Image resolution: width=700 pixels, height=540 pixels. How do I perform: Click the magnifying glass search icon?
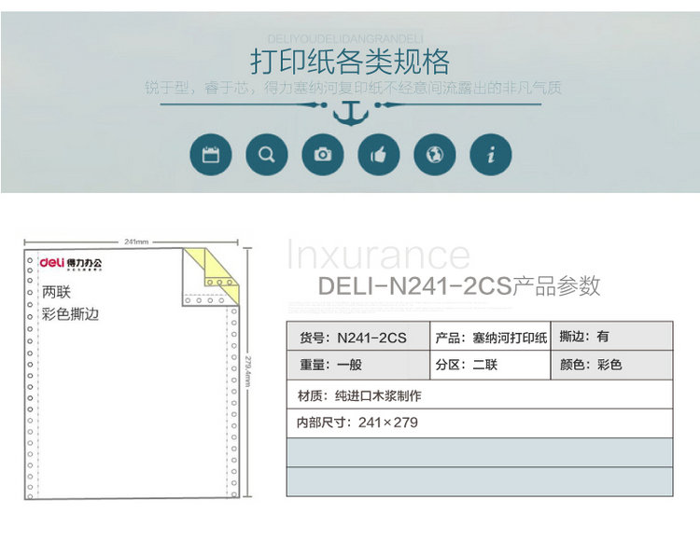point(267,155)
